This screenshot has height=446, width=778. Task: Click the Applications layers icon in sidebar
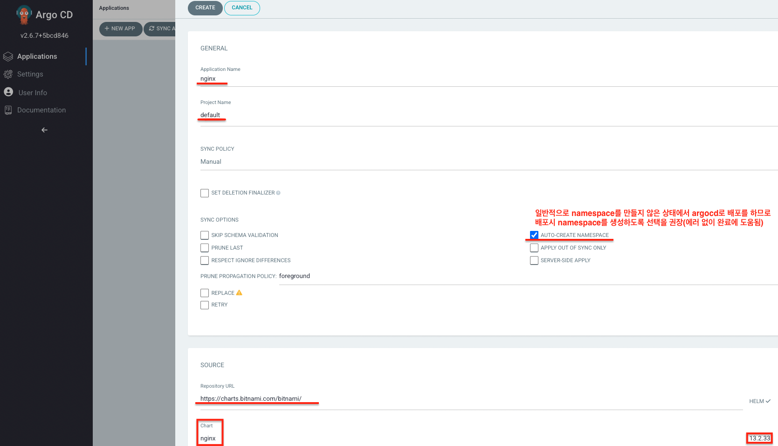pyautogui.click(x=8, y=56)
